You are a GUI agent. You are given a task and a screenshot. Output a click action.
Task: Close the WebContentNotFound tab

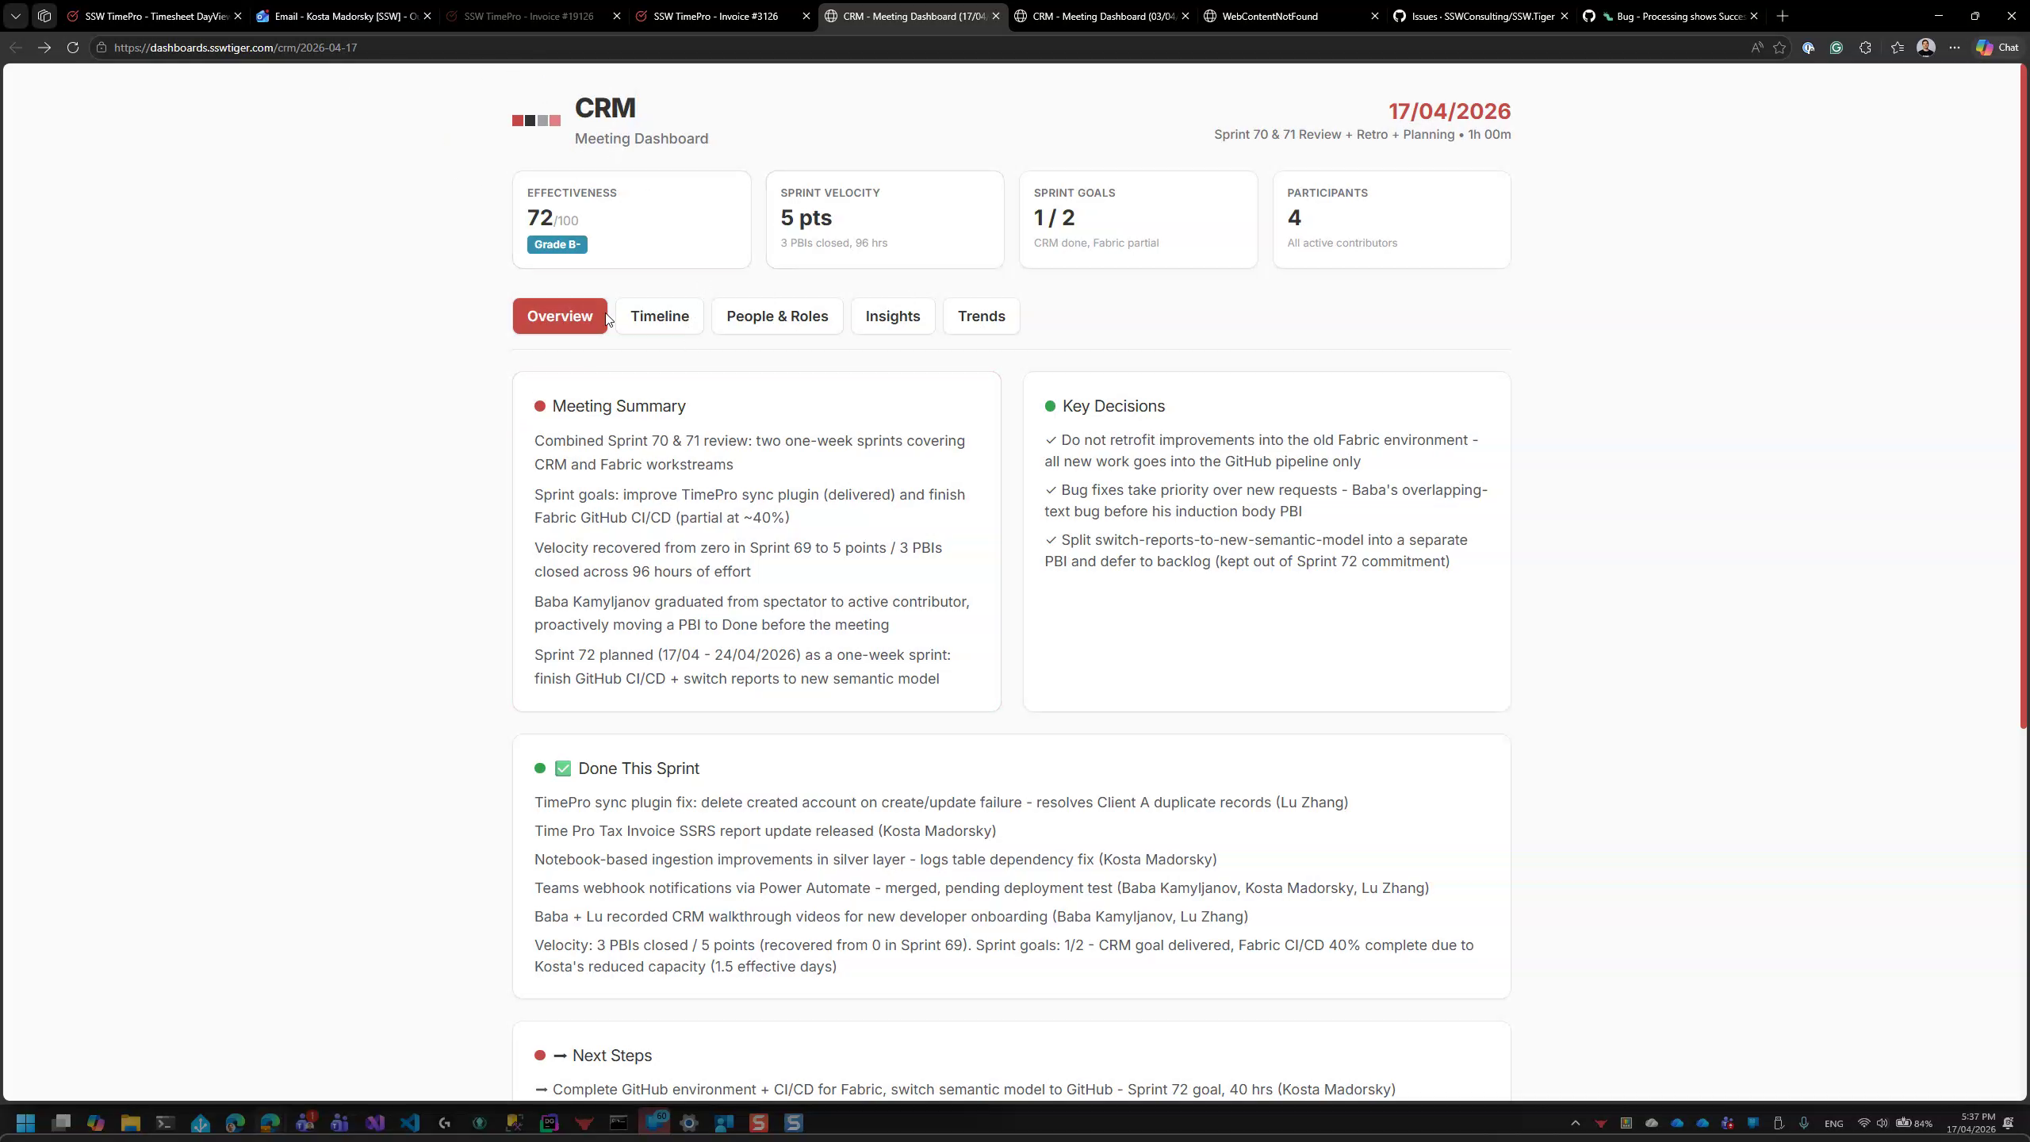(1375, 16)
